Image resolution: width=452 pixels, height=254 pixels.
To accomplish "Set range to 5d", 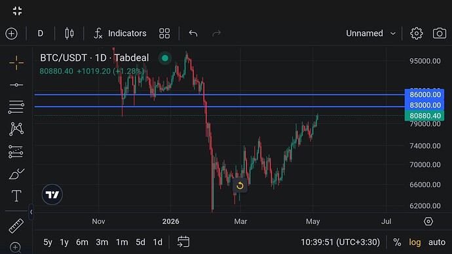I will click(x=141, y=242).
